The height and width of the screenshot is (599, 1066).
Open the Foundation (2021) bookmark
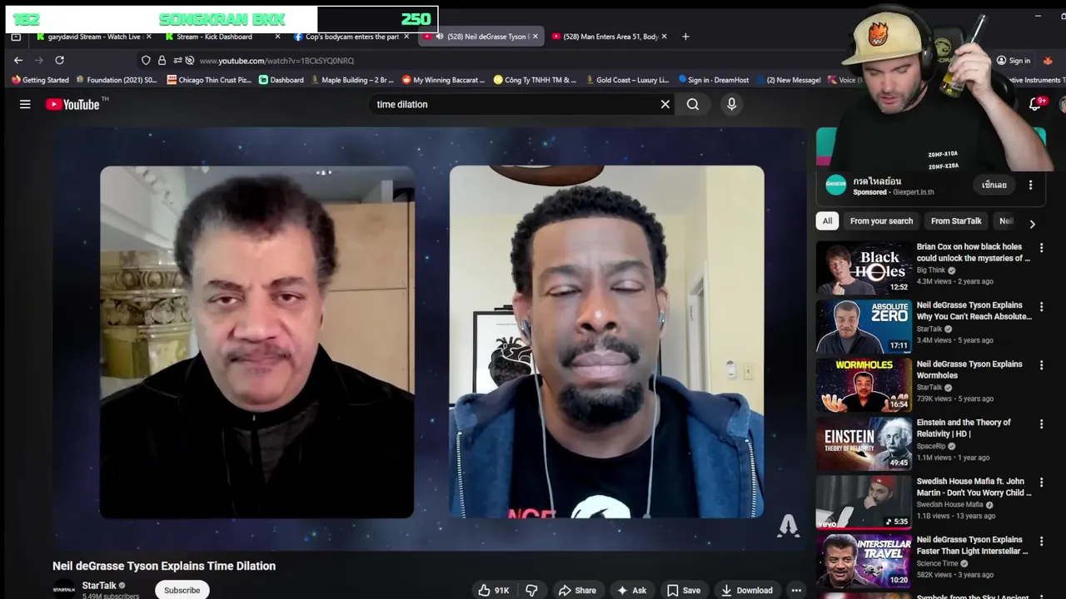point(116,80)
